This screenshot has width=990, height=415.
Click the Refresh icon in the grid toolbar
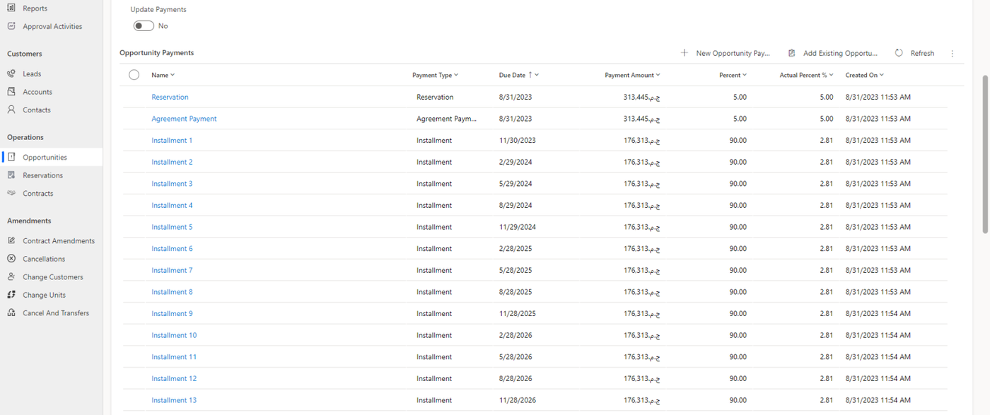coord(899,53)
